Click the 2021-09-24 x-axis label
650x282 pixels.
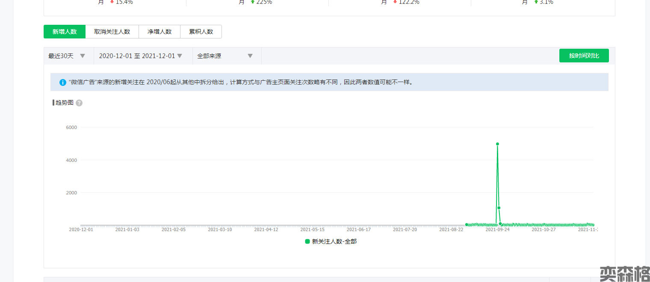point(497,229)
